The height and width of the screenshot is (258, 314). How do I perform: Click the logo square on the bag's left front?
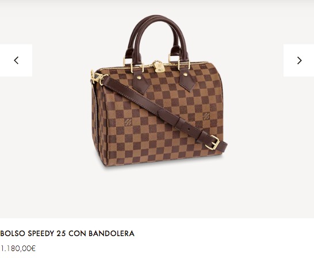[128, 122]
